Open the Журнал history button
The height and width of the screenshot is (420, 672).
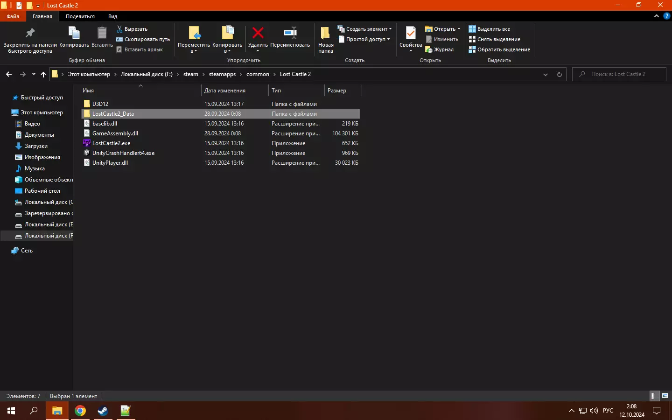[440, 49]
